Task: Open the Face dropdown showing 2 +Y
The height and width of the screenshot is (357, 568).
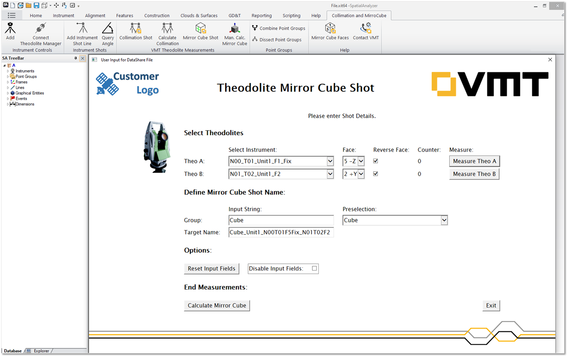Action: pos(360,174)
